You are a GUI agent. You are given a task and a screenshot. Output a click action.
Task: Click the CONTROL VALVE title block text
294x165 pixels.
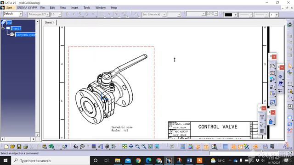pyautogui.click(x=218, y=127)
